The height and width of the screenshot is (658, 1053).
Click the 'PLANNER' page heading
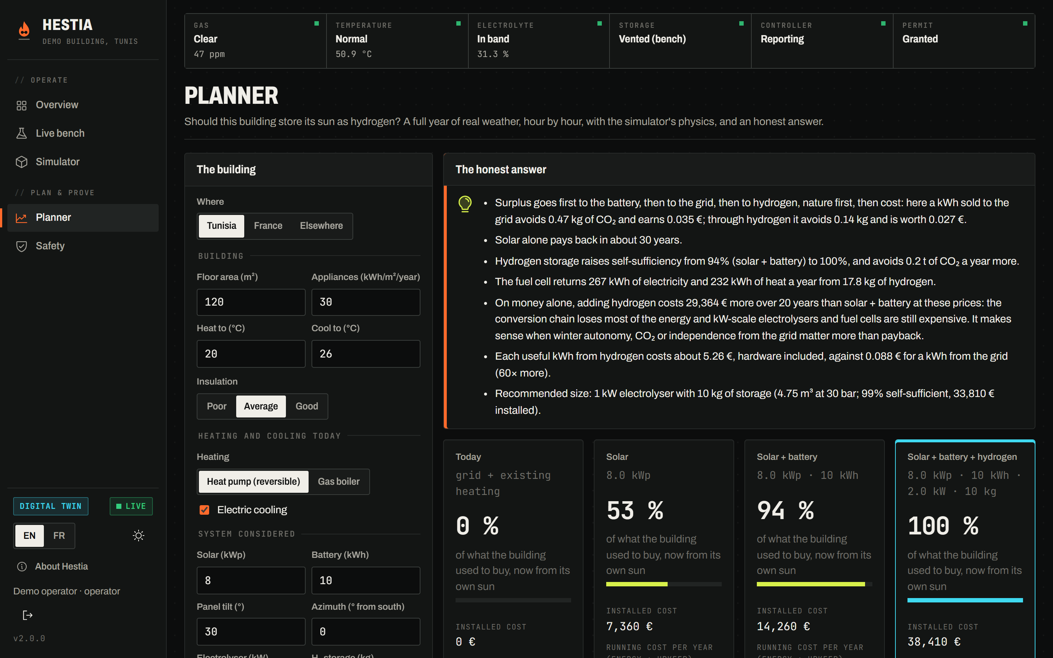pos(231,96)
